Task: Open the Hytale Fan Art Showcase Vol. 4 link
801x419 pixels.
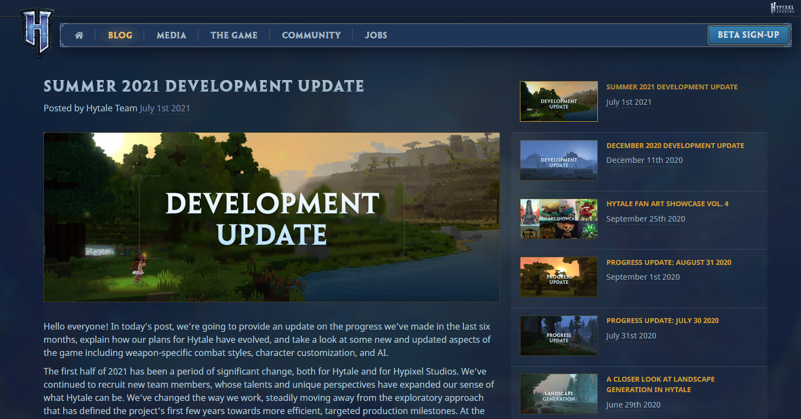Action: pyautogui.click(x=667, y=204)
